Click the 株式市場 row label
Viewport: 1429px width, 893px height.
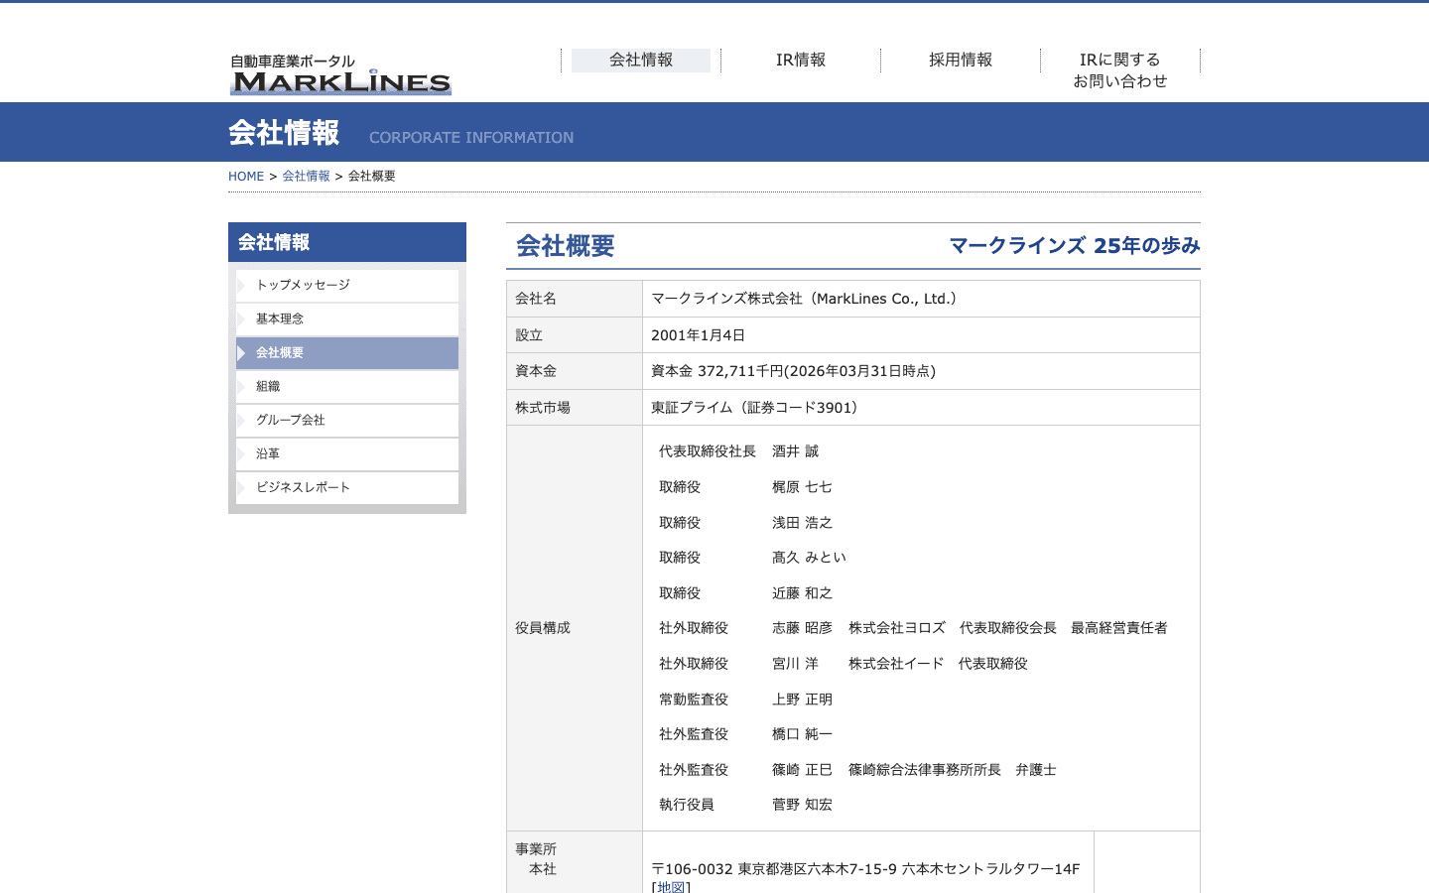[543, 408]
